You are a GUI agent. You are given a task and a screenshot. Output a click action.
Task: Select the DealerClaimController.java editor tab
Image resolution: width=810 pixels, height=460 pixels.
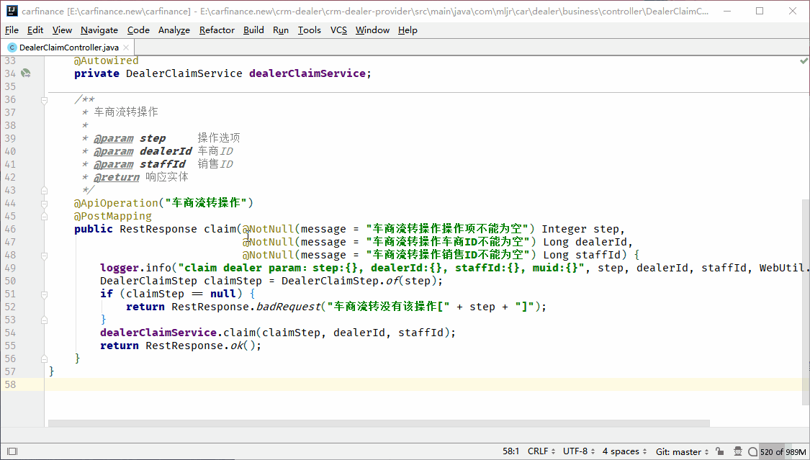point(69,48)
